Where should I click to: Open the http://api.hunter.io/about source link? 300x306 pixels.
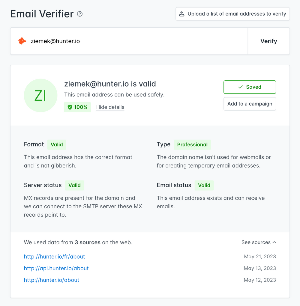[56, 268]
